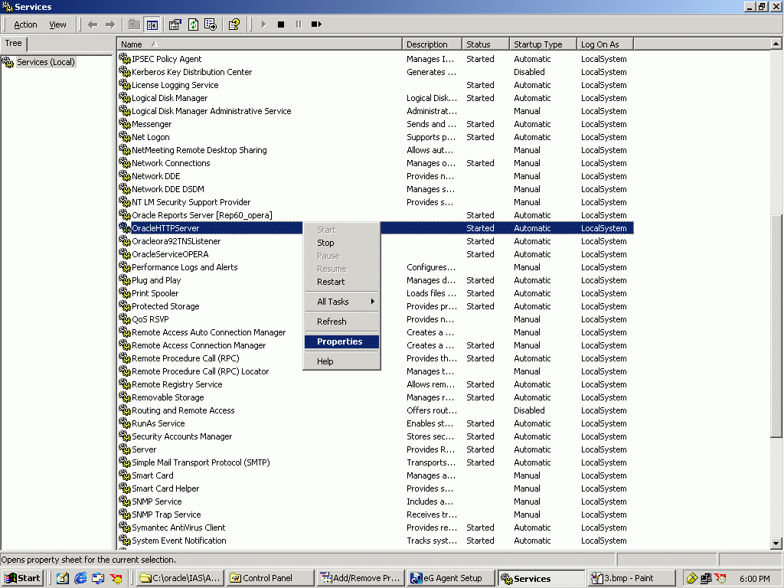Click the Smart Card service icon

tap(125, 475)
